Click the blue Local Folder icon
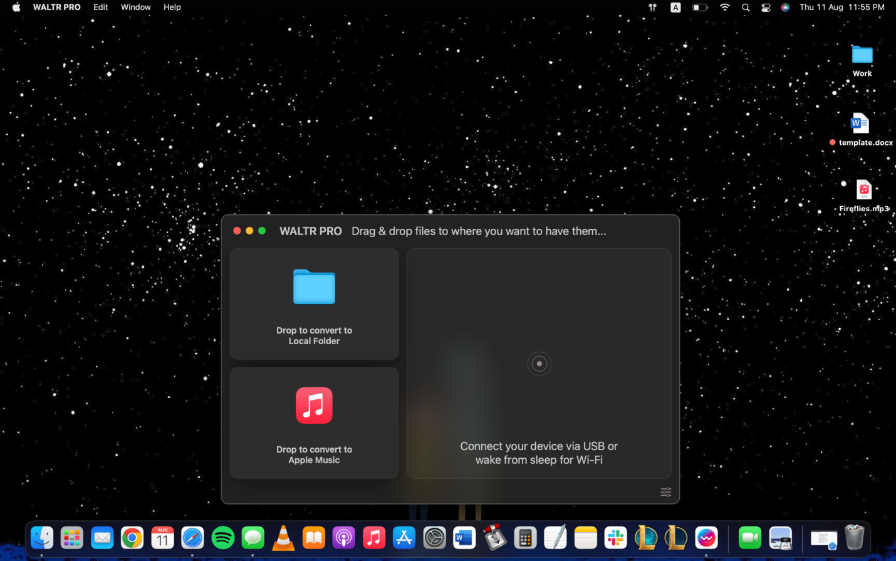The width and height of the screenshot is (896, 561). coord(314,287)
